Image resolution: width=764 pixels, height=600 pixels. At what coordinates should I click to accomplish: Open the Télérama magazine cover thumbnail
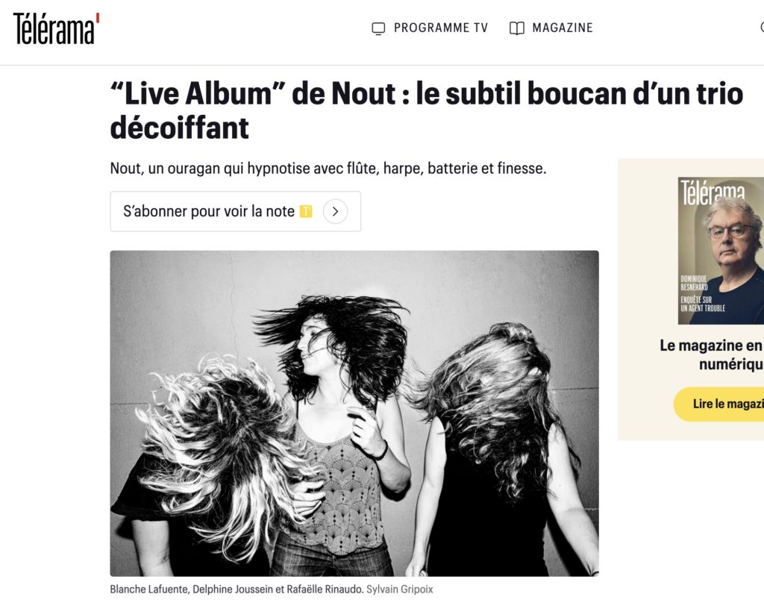pos(721,251)
